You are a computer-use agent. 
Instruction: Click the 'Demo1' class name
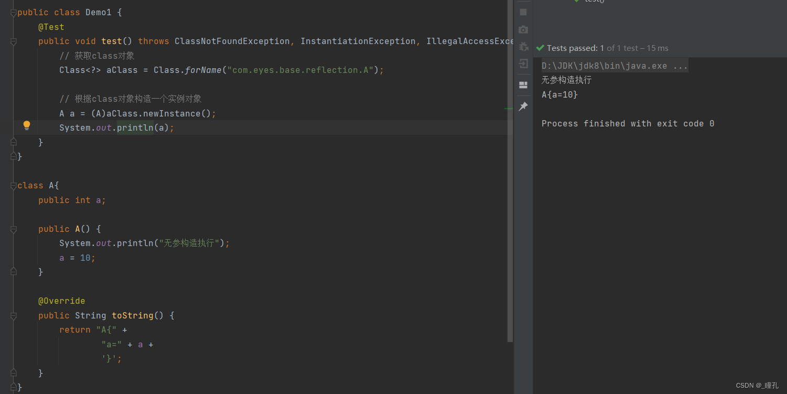pos(99,12)
